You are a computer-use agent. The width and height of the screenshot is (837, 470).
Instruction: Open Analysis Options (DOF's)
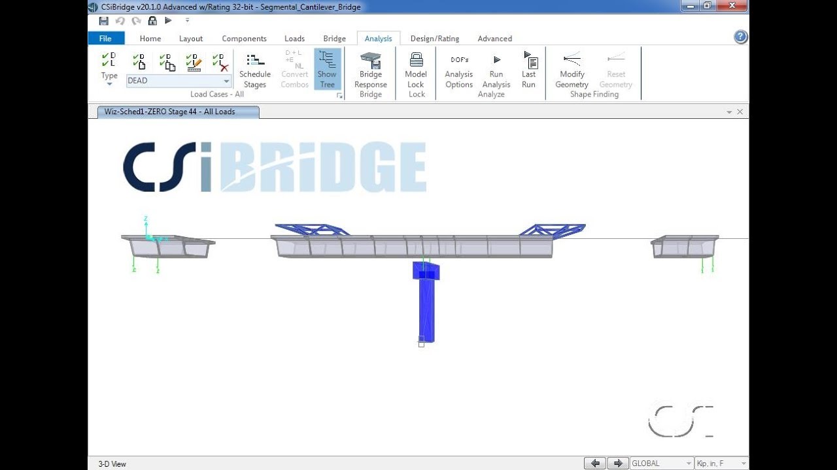[459, 70]
